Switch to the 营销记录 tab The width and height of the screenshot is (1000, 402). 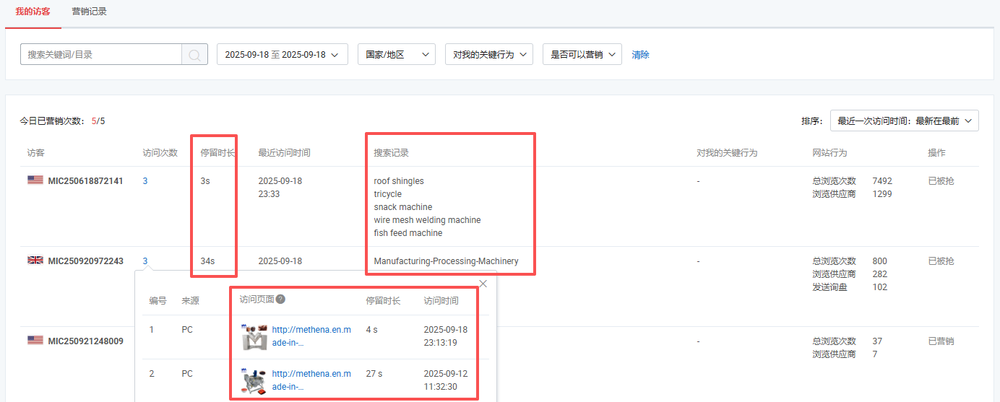coord(90,12)
